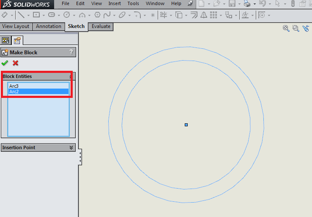The height and width of the screenshot is (217, 312).
Task: Select the Straight Slot tool
Action: point(52,15)
